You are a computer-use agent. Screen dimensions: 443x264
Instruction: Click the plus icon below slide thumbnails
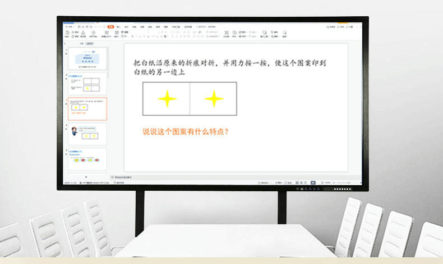point(86,177)
